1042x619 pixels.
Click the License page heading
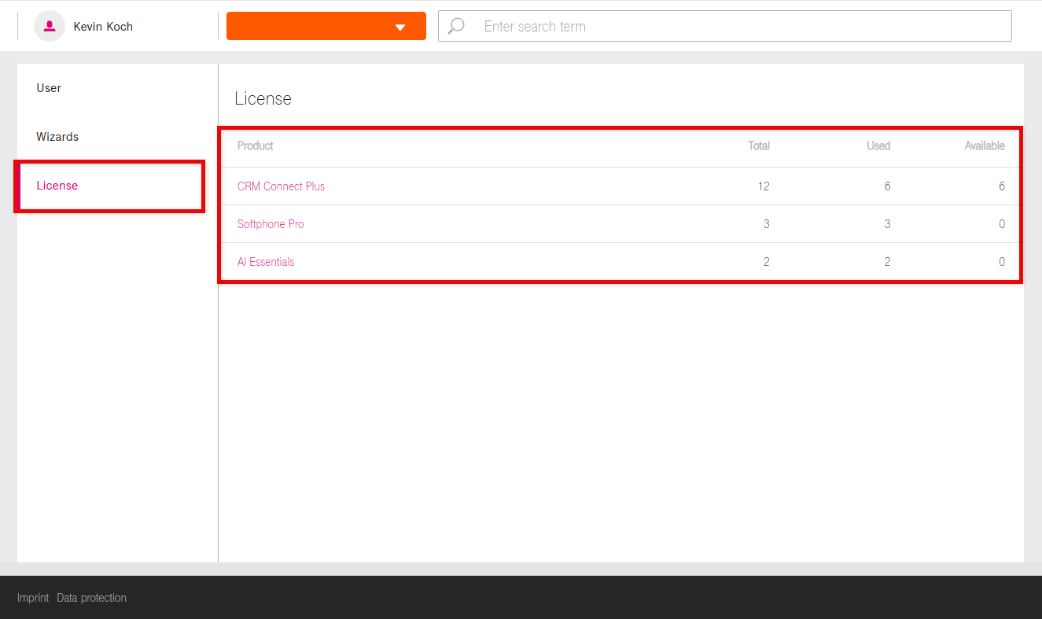click(263, 99)
